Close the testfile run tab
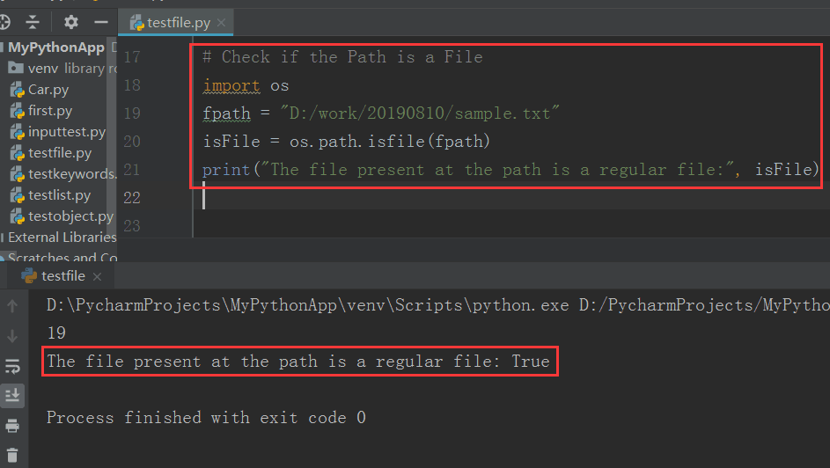Screen dimensions: 830x468 point(97,276)
